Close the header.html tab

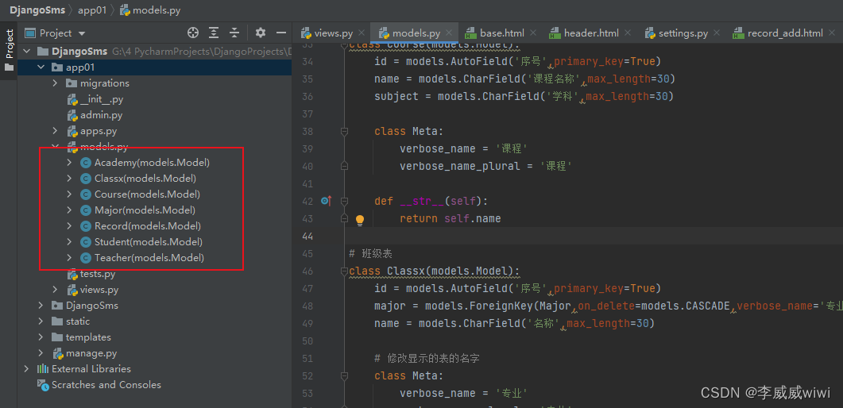pyautogui.click(x=628, y=33)
